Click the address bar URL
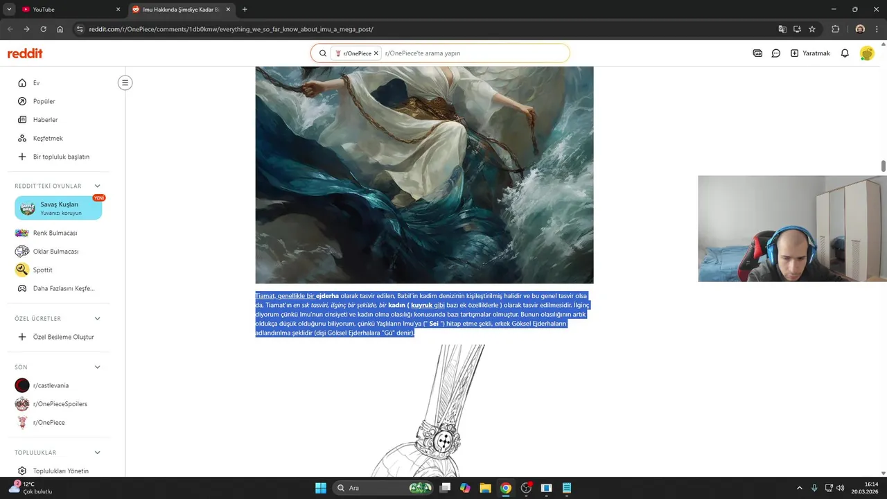887x499 pixels. pos(231,29)
